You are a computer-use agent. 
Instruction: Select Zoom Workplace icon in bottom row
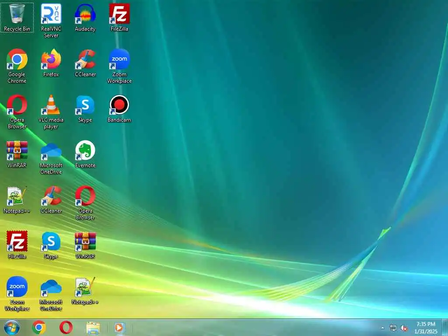coord(17,294)
